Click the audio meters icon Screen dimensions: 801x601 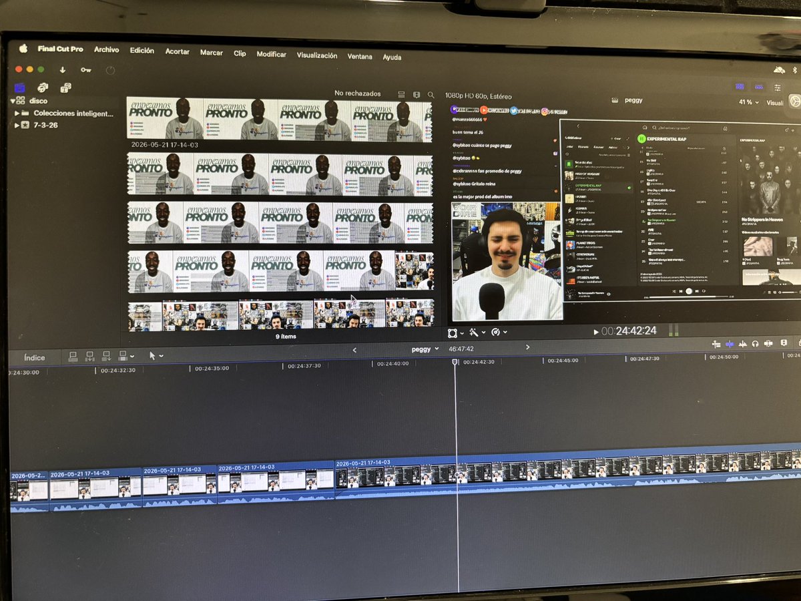point(673,330)
